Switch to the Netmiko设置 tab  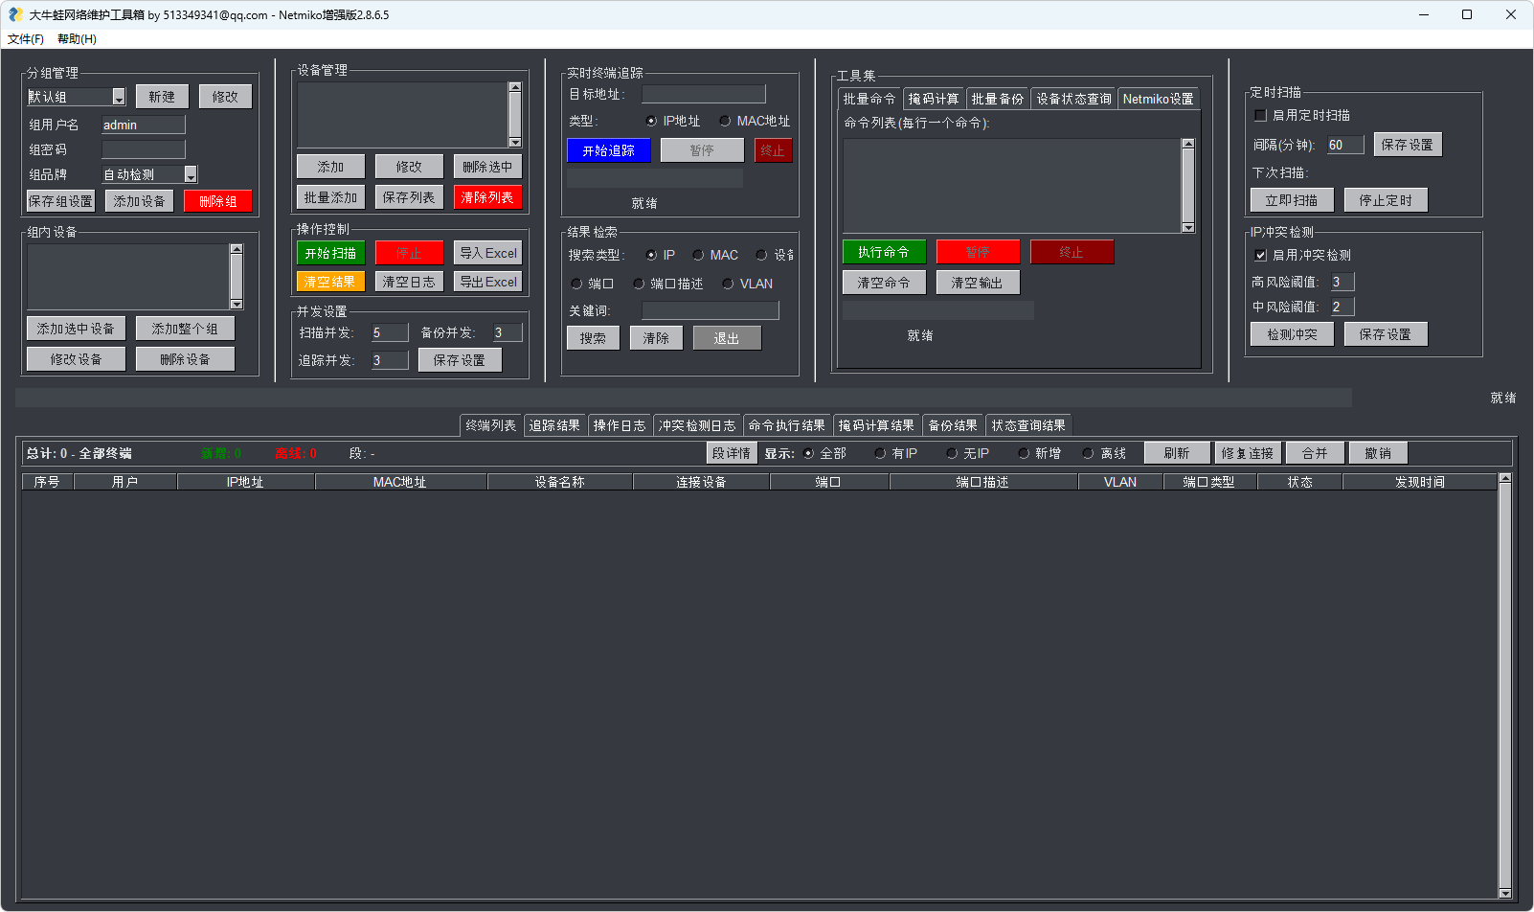(x=1159, y=98)
